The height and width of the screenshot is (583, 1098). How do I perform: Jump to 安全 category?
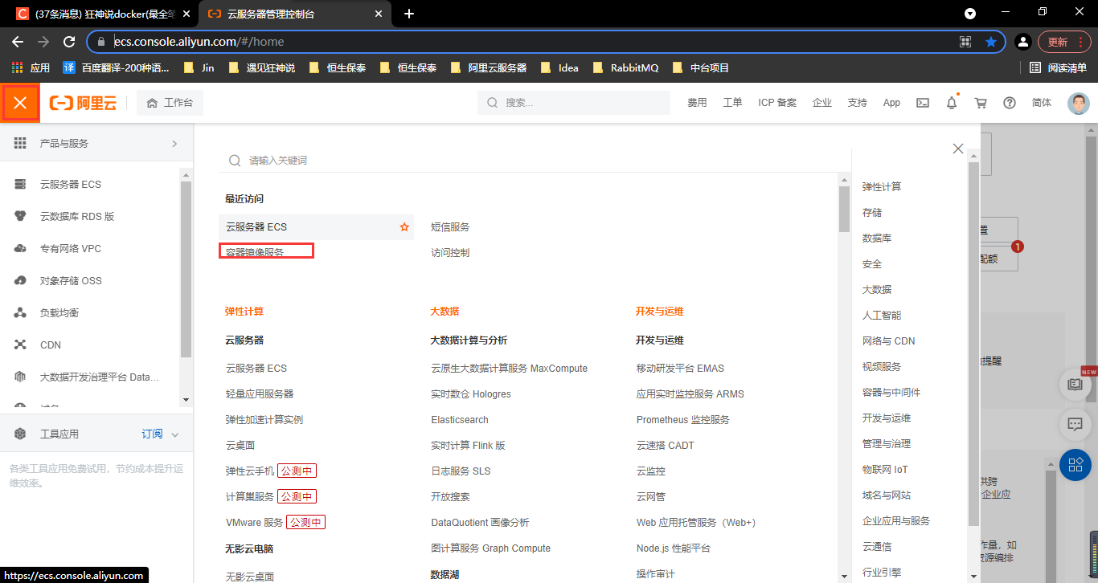coord(872,264)
